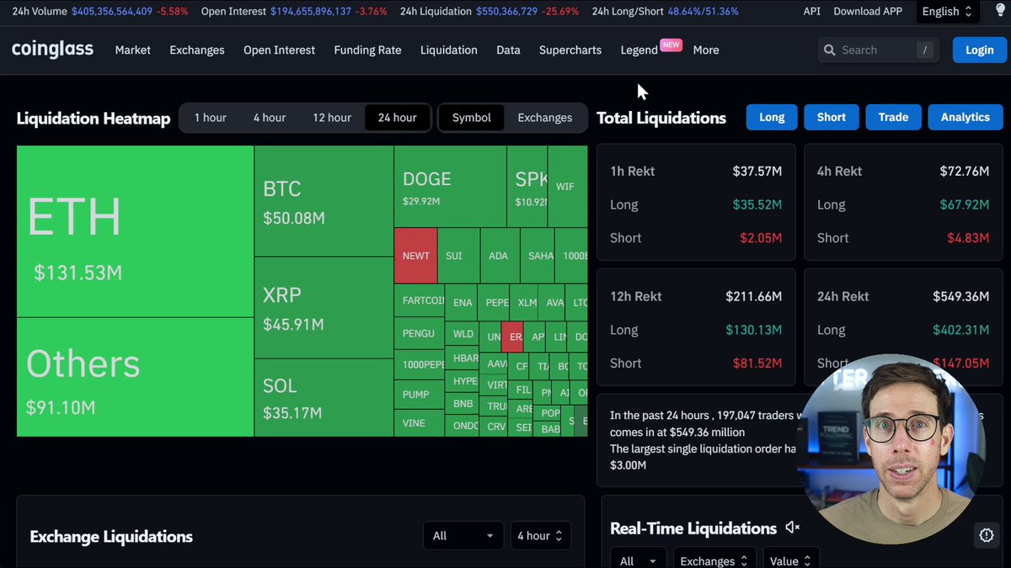Click the Download APP link
The image size is (1011, 568).
[868, 12]
